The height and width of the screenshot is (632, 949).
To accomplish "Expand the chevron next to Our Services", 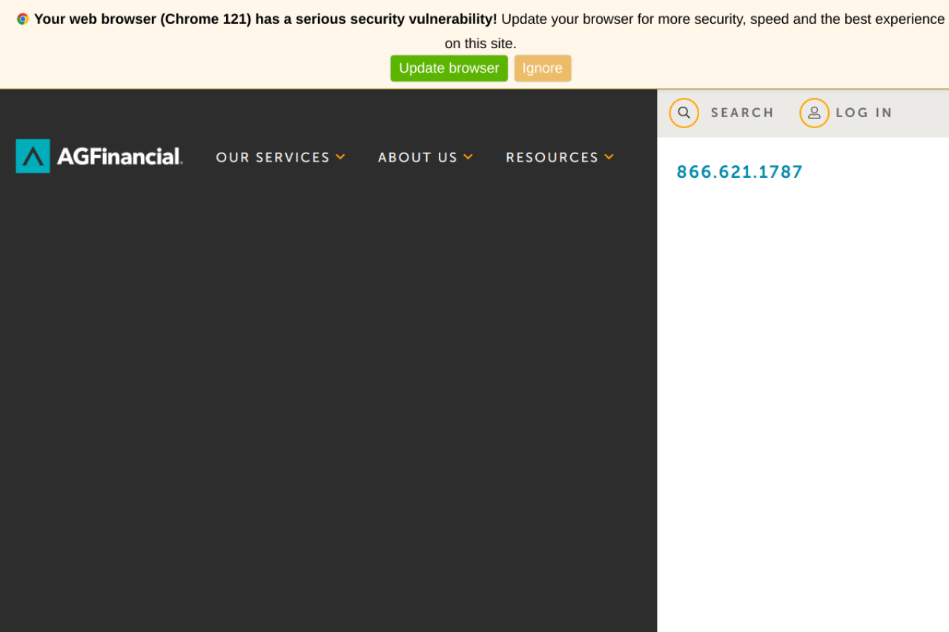I will 340,157.
